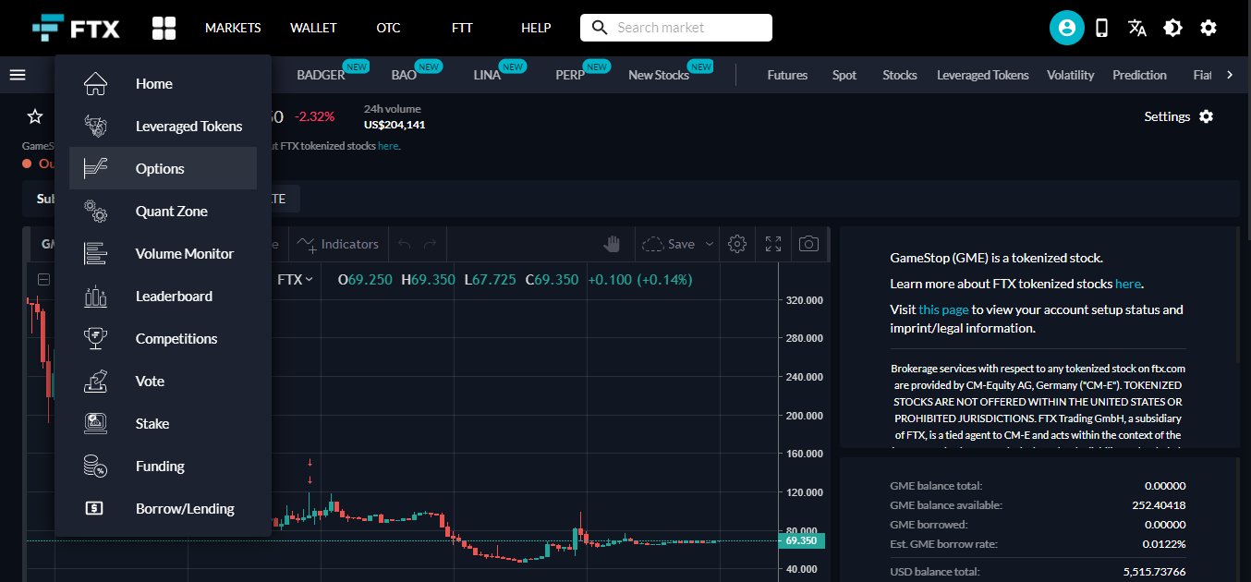Expand the Save layout dropdown arrow
The height and width of the screenshot is (582, 1251).
click(x=710, y=244)
